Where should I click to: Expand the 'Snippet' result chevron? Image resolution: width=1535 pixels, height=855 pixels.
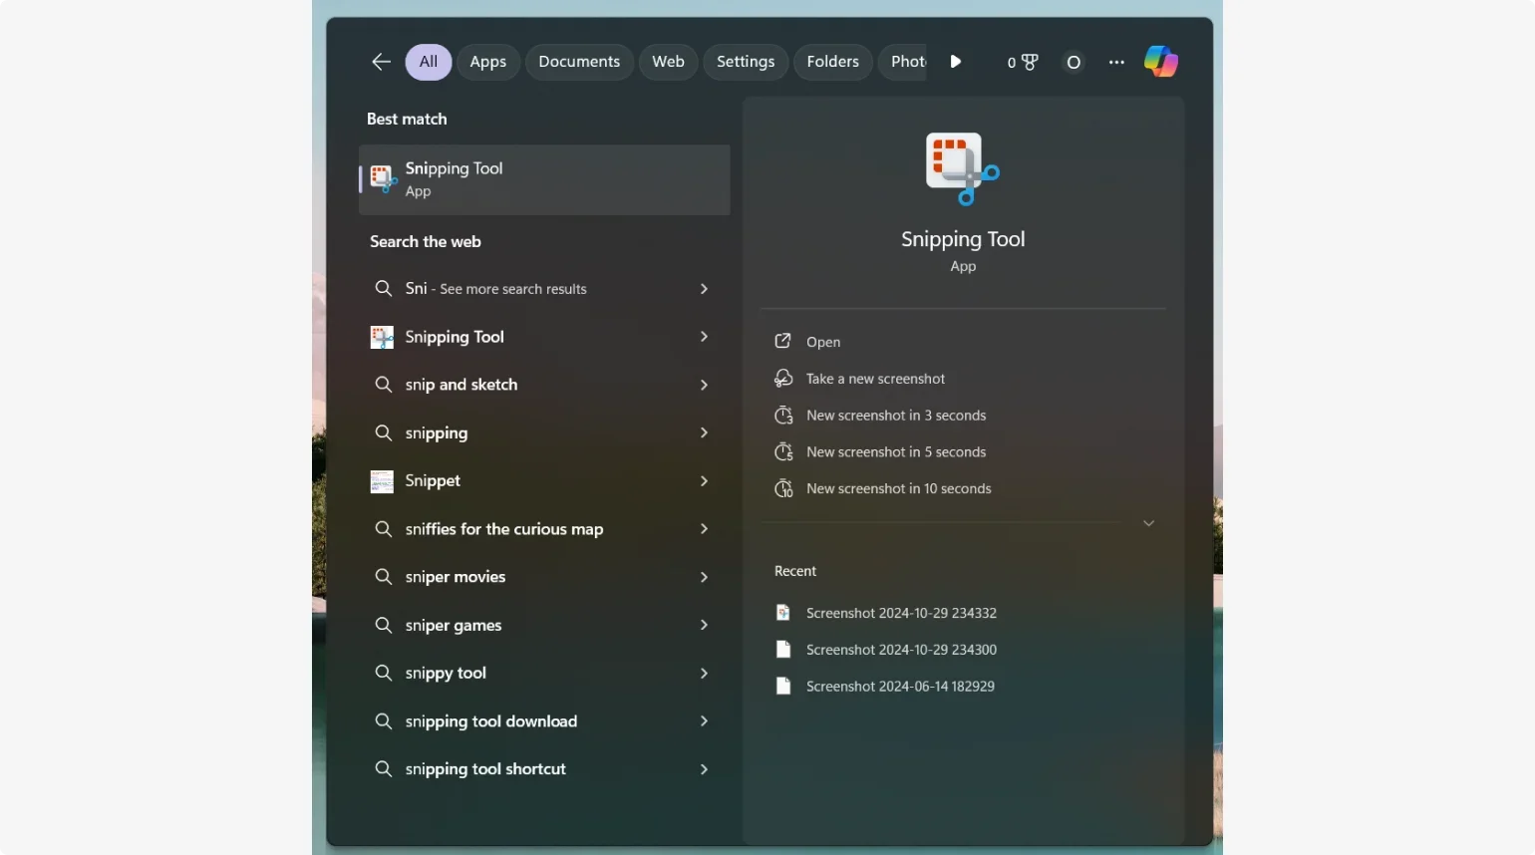pos(704,481)
